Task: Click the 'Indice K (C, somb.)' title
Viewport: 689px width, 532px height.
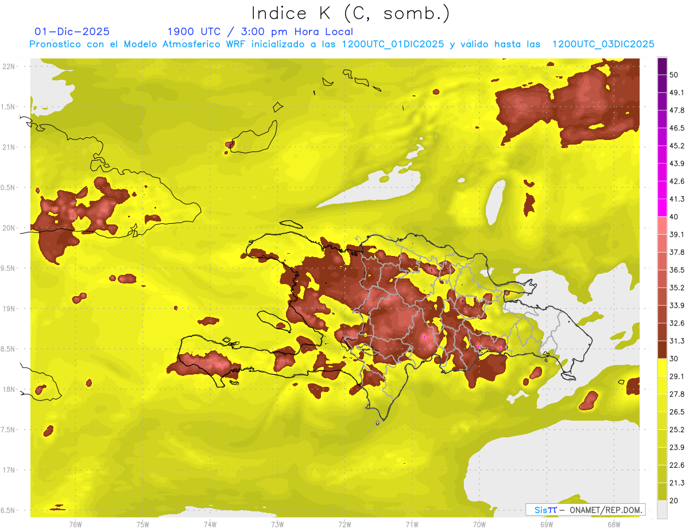Action: pyautogui.click(x=351, y=14)
